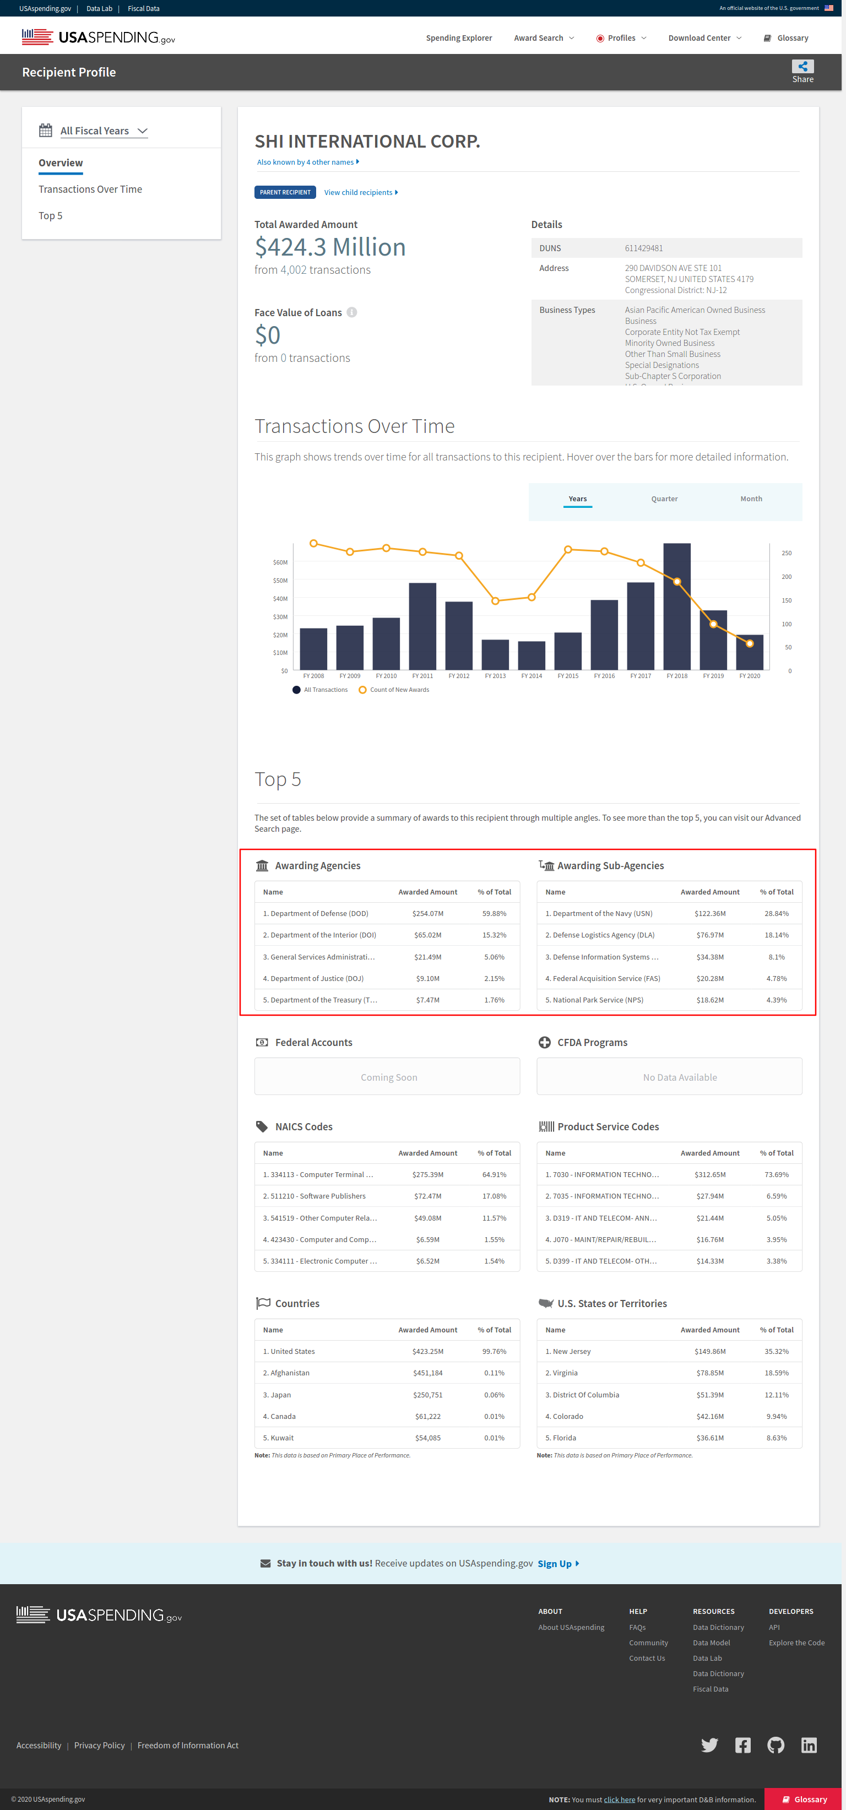The width and height of the screenshot is (846, 1810).
Task: Click the USAspending.gov header logo
Action: tap(99, 37)
